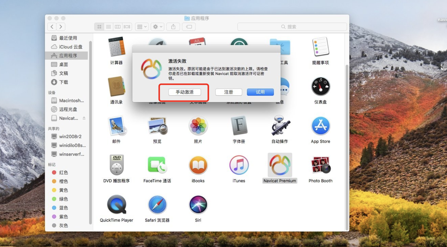The image size is (447, 247).
Task: Select the iTunes app icon
Action: 239,165
